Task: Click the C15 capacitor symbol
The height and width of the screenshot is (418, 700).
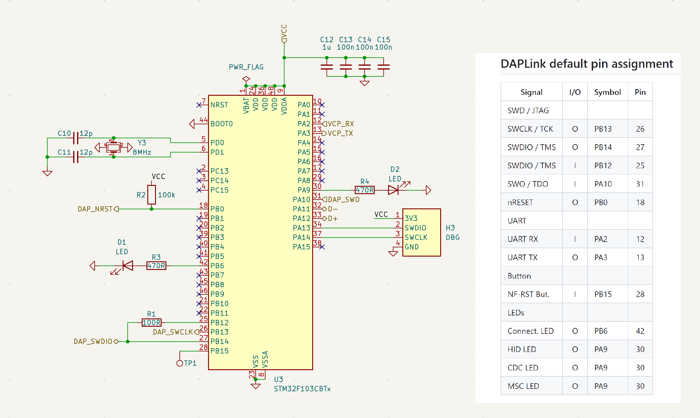Action: click(384, 67)
